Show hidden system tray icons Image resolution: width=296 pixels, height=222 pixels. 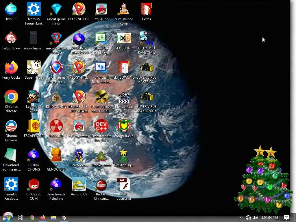(241, 218)
